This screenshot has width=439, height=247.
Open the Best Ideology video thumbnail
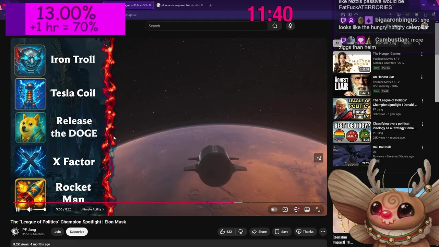tap(352, 132)
